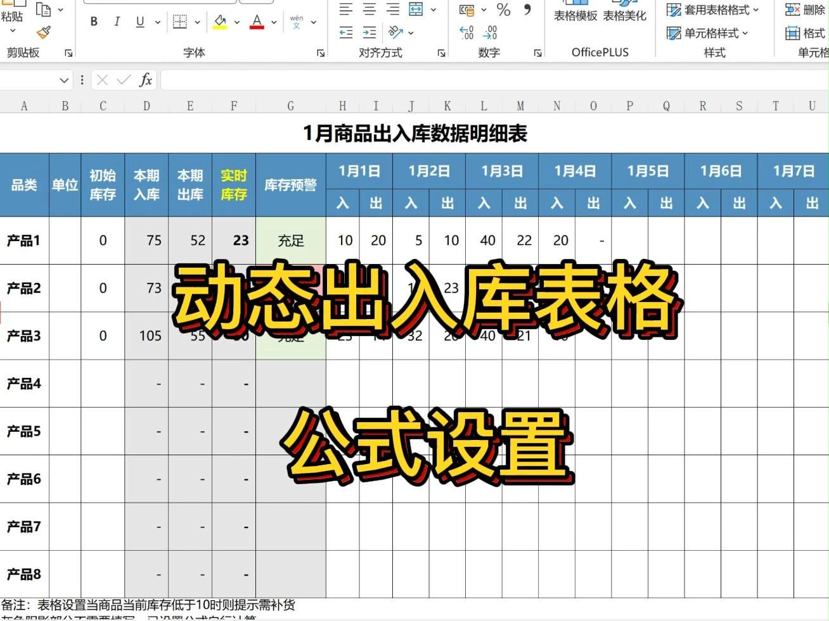Increase decimal places
829x621 pixels.
466,33
